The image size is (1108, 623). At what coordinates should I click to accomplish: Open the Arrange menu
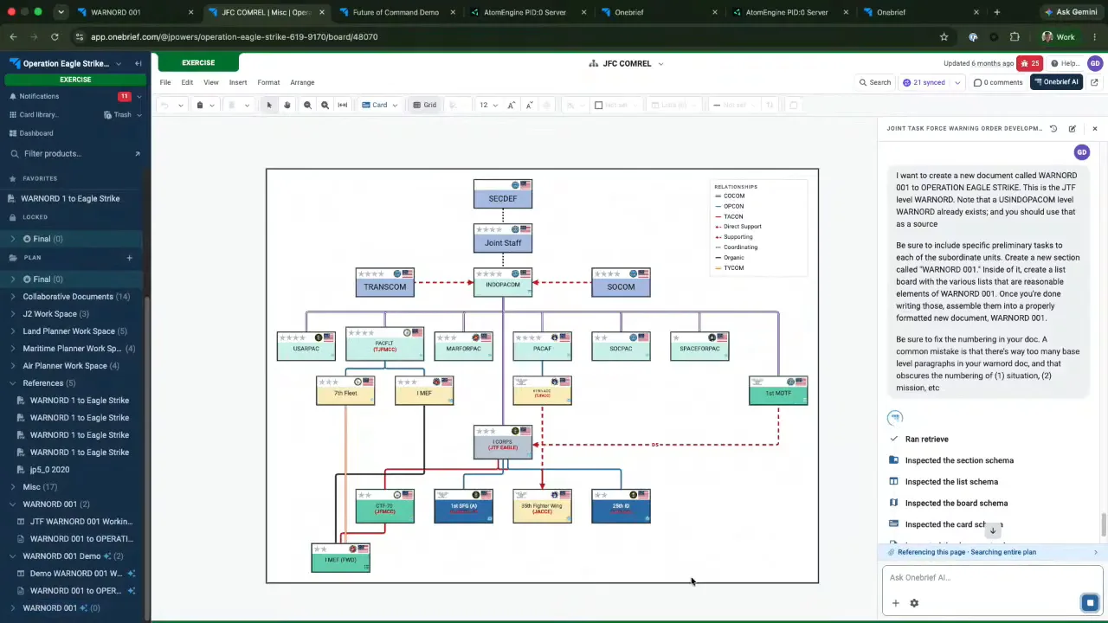pyautogui.click(x=302, y=82)
